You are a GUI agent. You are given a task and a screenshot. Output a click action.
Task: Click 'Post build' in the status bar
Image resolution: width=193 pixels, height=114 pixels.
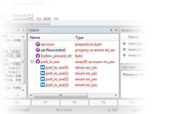[x=64, y=110]
